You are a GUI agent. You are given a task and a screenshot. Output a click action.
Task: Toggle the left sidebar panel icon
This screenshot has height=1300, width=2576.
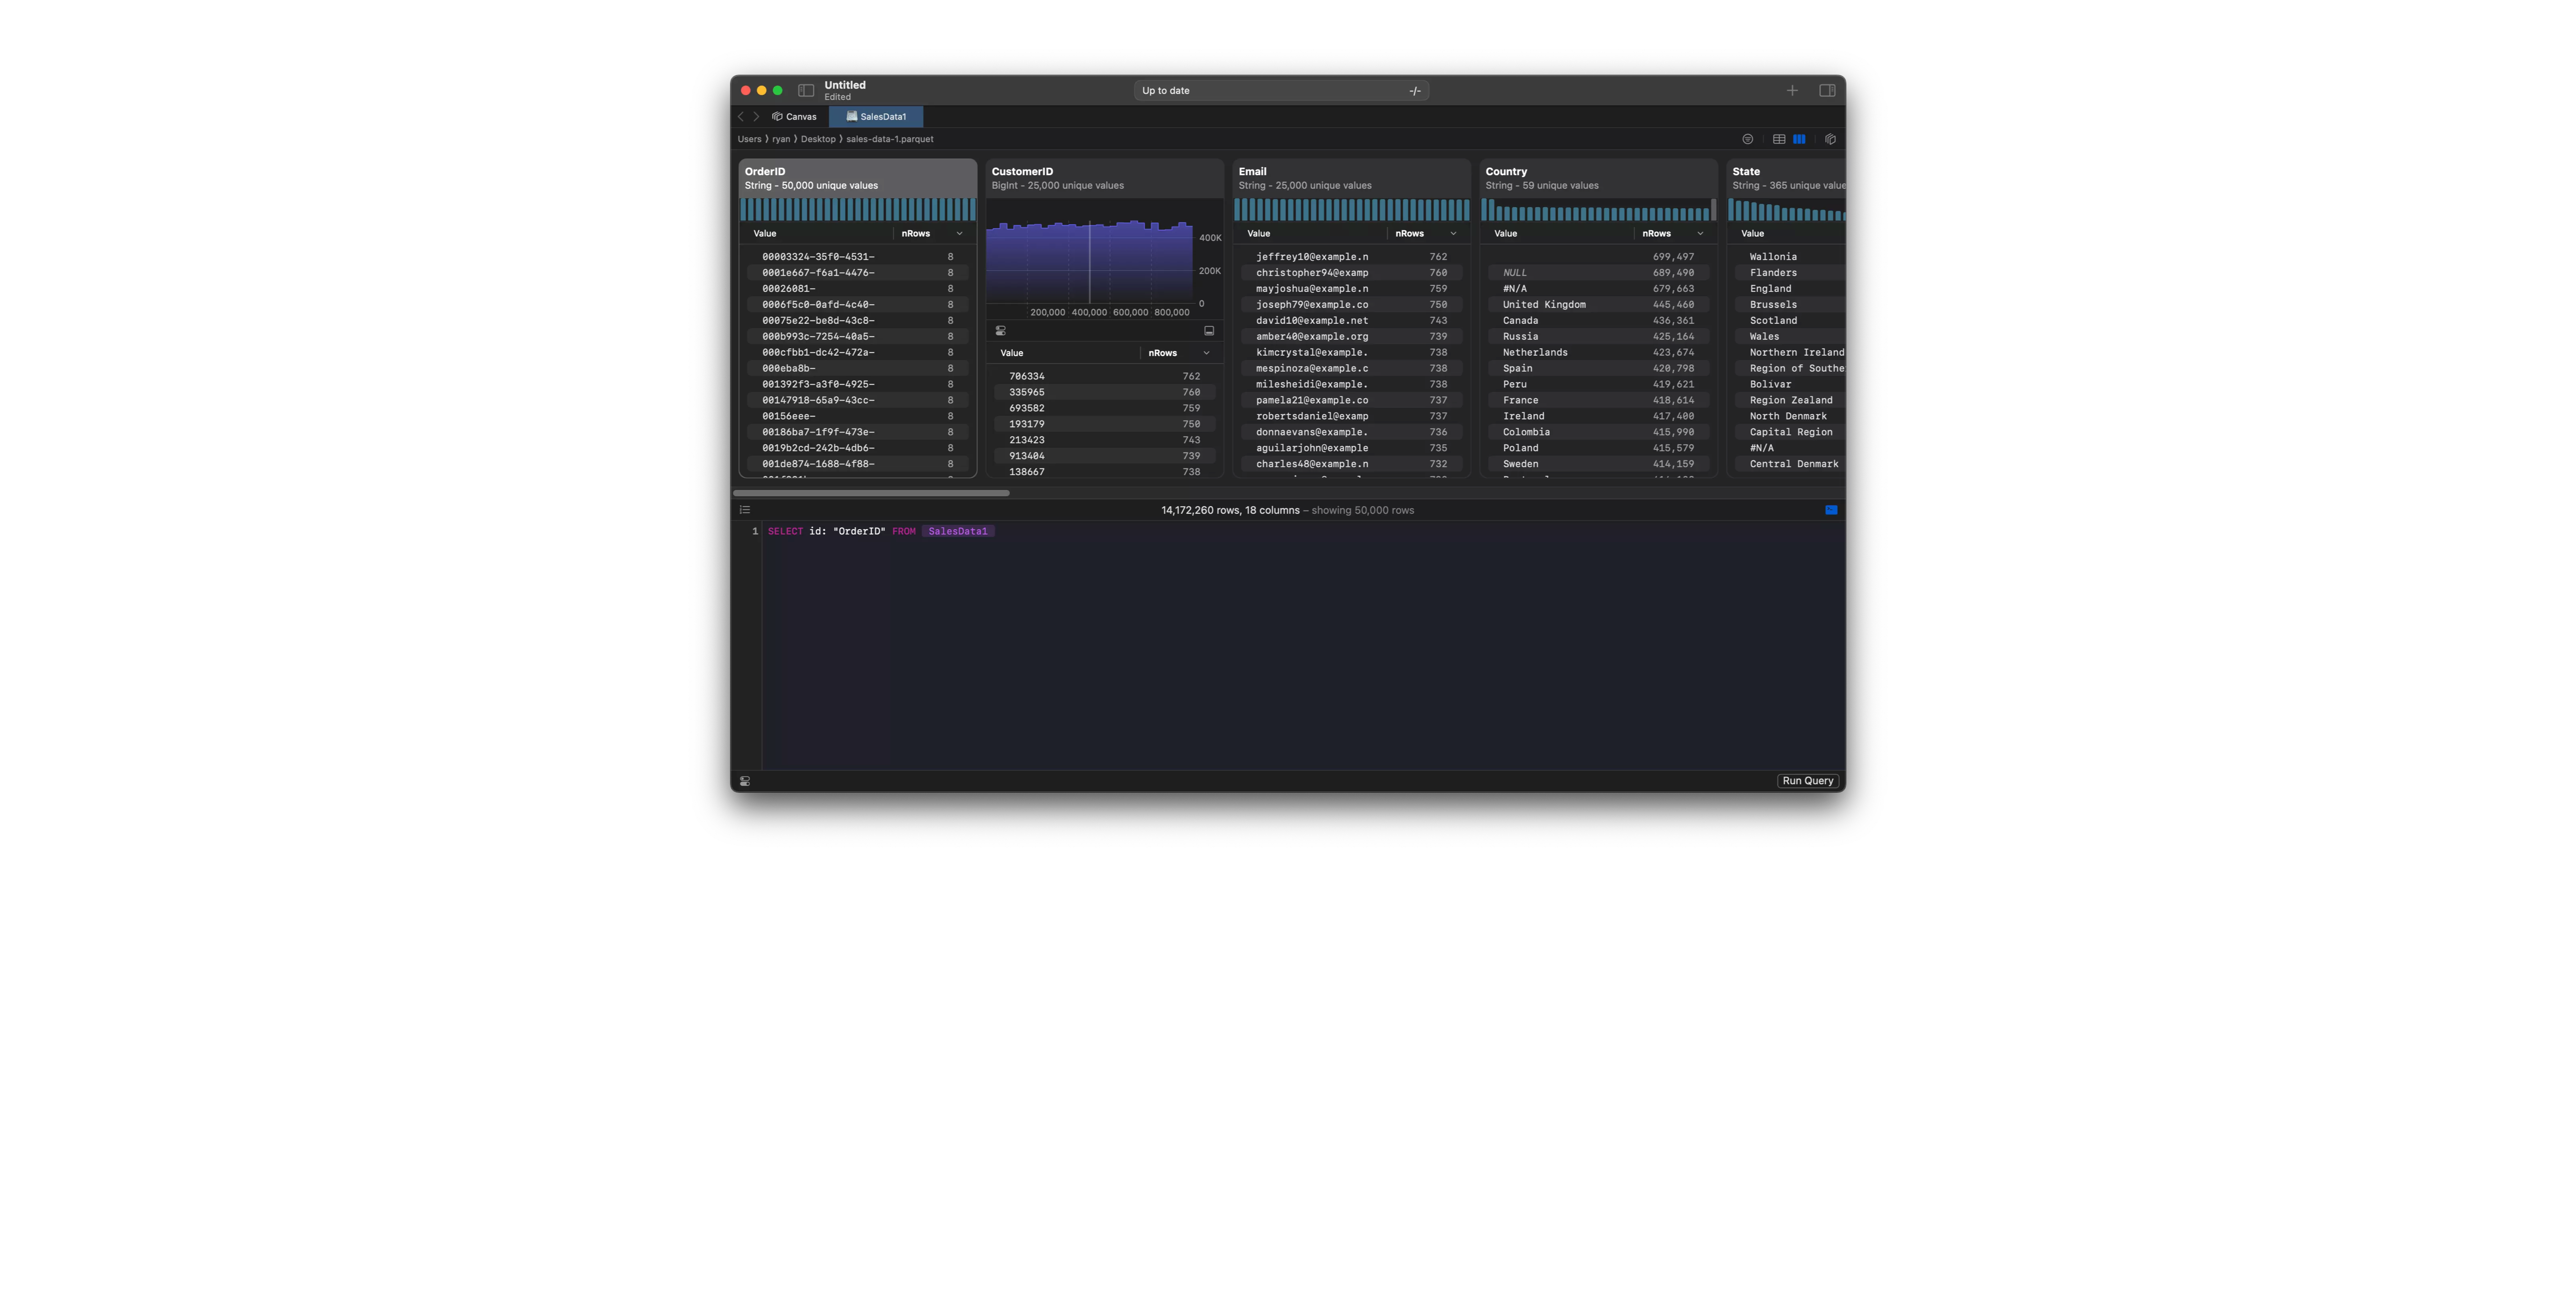(x=806, y=90)
